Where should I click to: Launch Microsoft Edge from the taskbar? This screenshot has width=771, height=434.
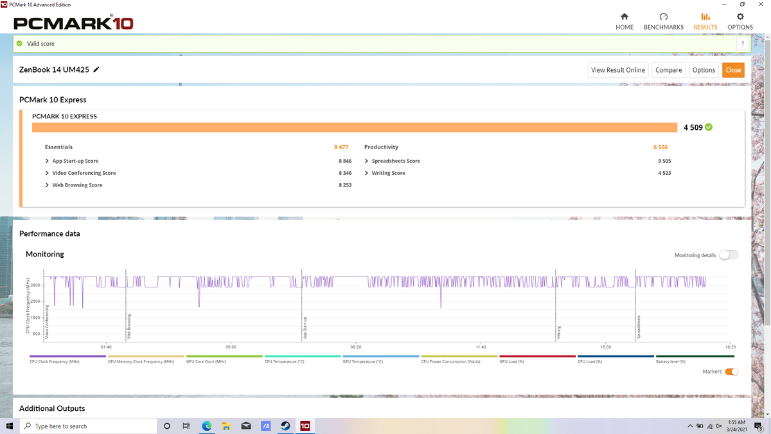[x=207, y=426]
